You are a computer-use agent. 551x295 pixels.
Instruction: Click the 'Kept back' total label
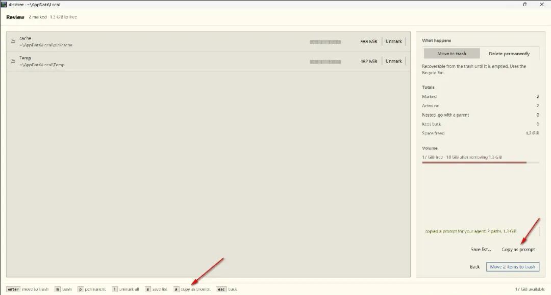pos(432,124)
